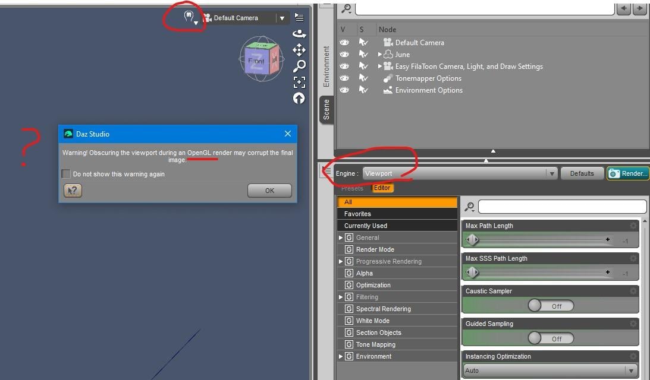The image size is (650, 380).
Task: Click the OK button in warning dialog
Action: click(x=269, y=191)
